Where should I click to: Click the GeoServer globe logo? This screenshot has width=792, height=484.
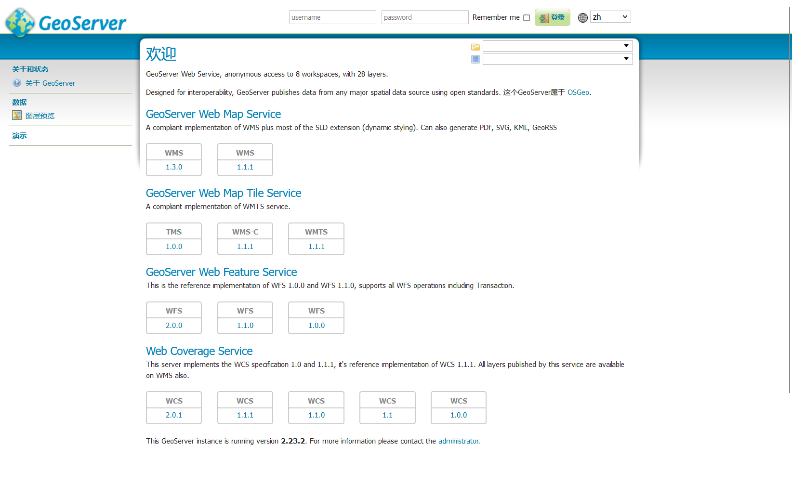point(20,23)
